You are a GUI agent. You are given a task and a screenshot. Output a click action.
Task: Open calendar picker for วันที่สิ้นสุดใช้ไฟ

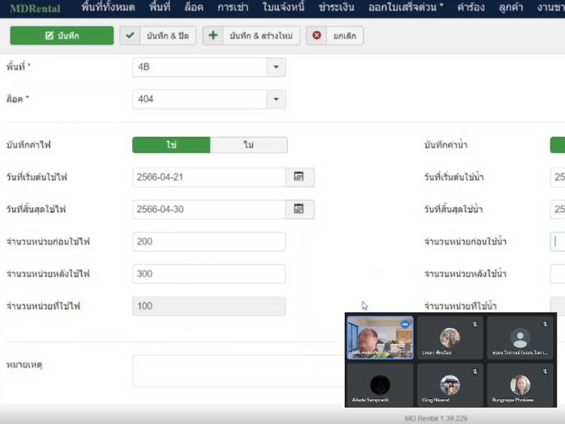299,209
